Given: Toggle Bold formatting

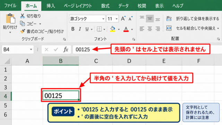Looking at the screenshot, I should click(73, 29).
